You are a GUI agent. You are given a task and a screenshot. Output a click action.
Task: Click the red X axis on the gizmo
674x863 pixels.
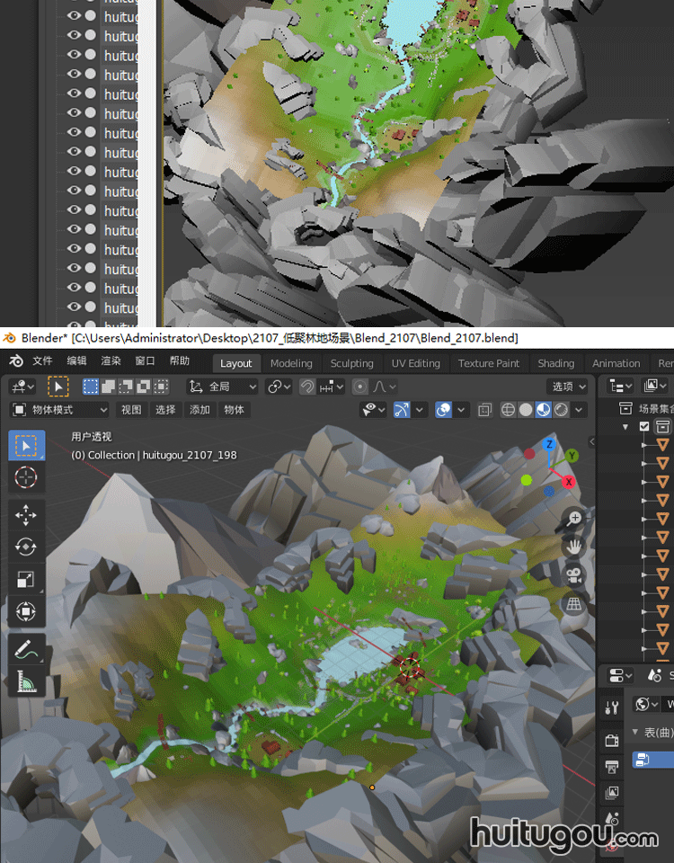[x=568, y=483]
